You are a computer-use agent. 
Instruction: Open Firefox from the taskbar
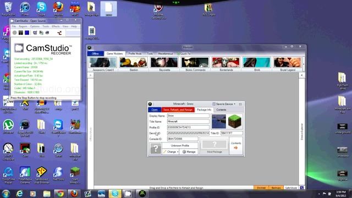pyautogui.click(x=74, y=194)
